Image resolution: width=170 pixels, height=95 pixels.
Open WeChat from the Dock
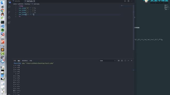pos(2,18)
